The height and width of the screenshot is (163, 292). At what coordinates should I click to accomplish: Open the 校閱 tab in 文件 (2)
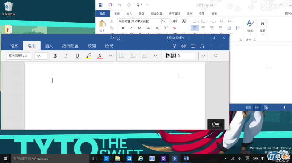(x=92, y=46)
